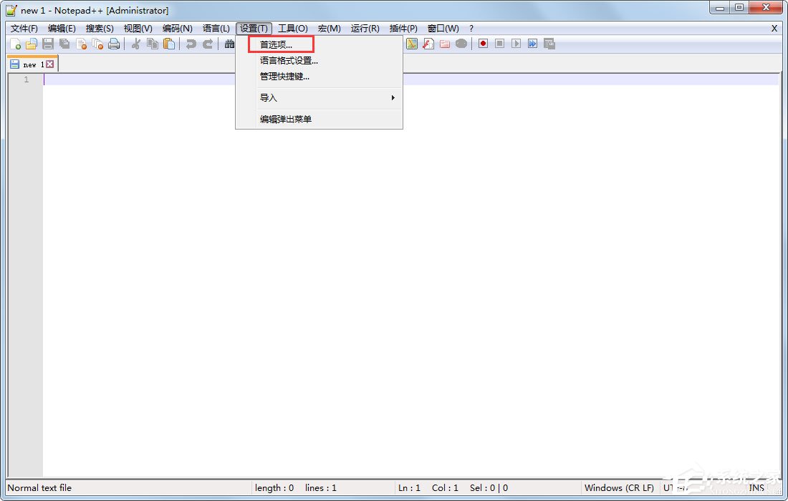
Task: Save the current file with the save icon
Action: tap(48, 44)
